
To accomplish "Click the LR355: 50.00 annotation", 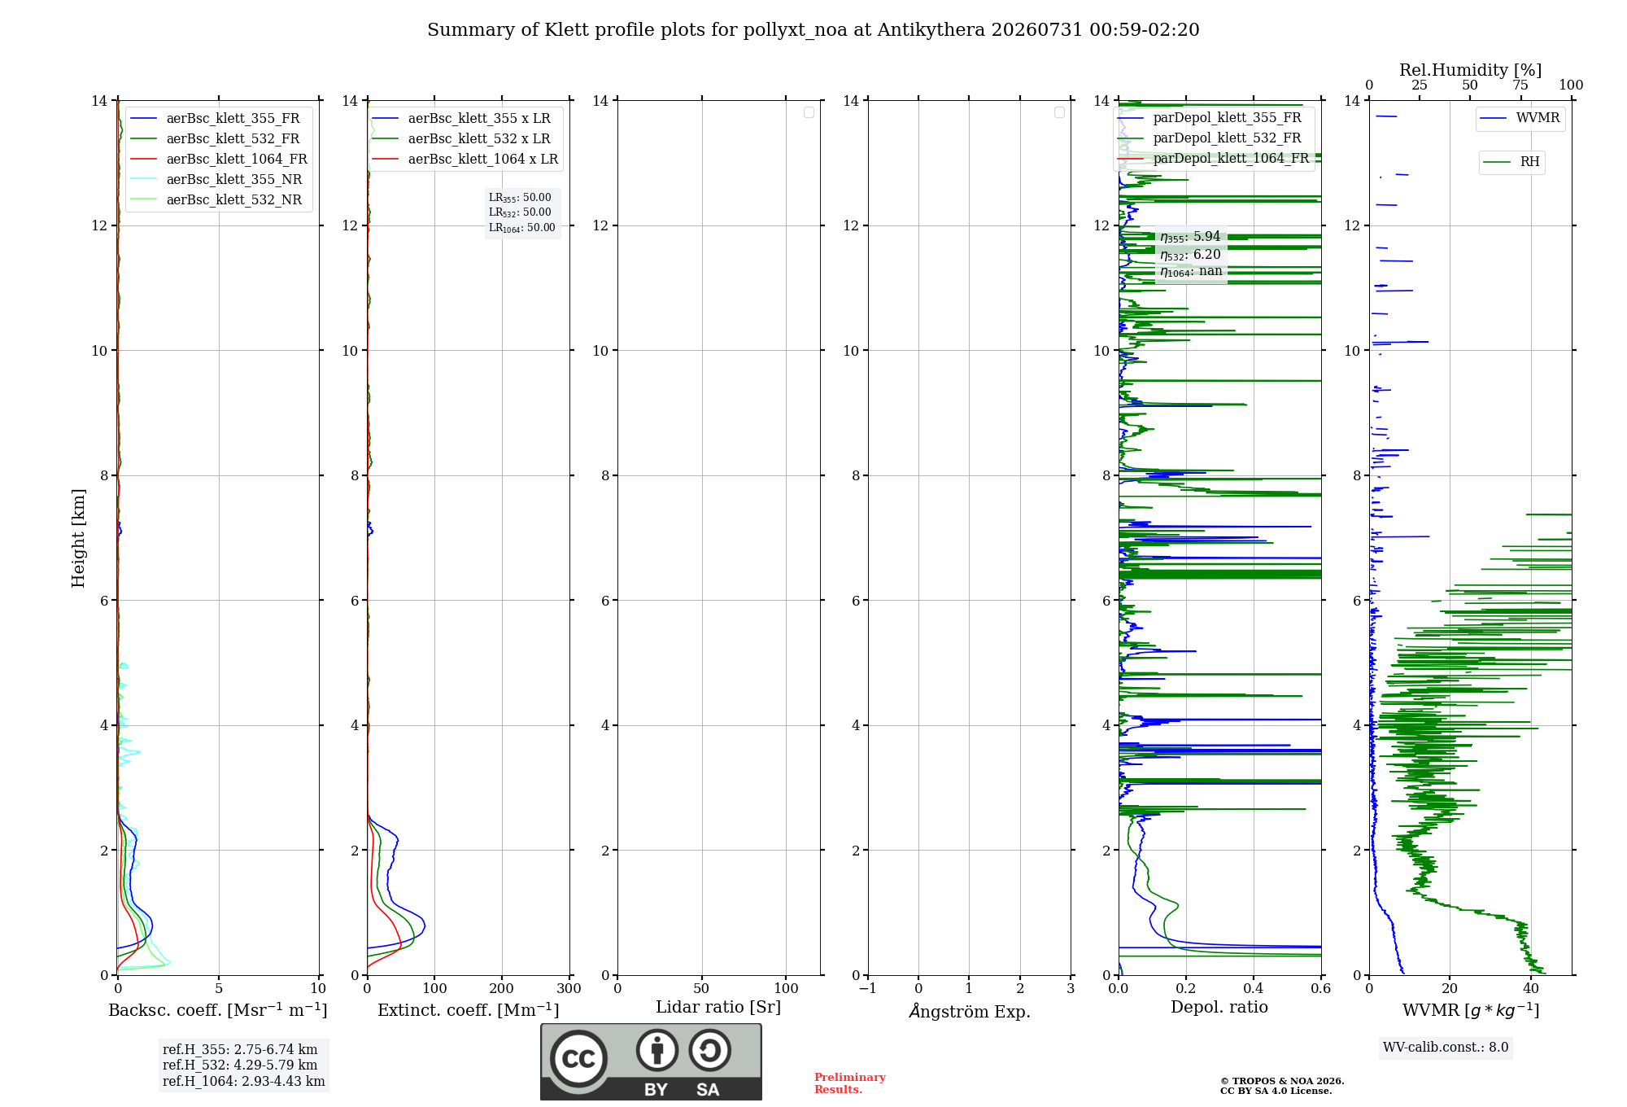I will 520,198.
